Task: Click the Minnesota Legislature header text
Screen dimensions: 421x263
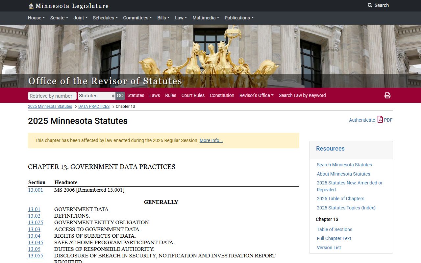Action: (72, 6)
